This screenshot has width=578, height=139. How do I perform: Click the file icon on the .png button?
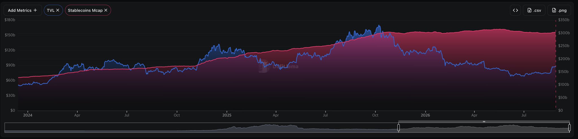(554, 10)
